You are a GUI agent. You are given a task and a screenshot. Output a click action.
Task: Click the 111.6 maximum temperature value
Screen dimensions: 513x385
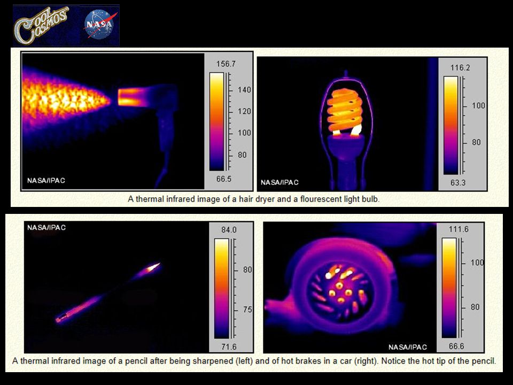coord(458,229)
